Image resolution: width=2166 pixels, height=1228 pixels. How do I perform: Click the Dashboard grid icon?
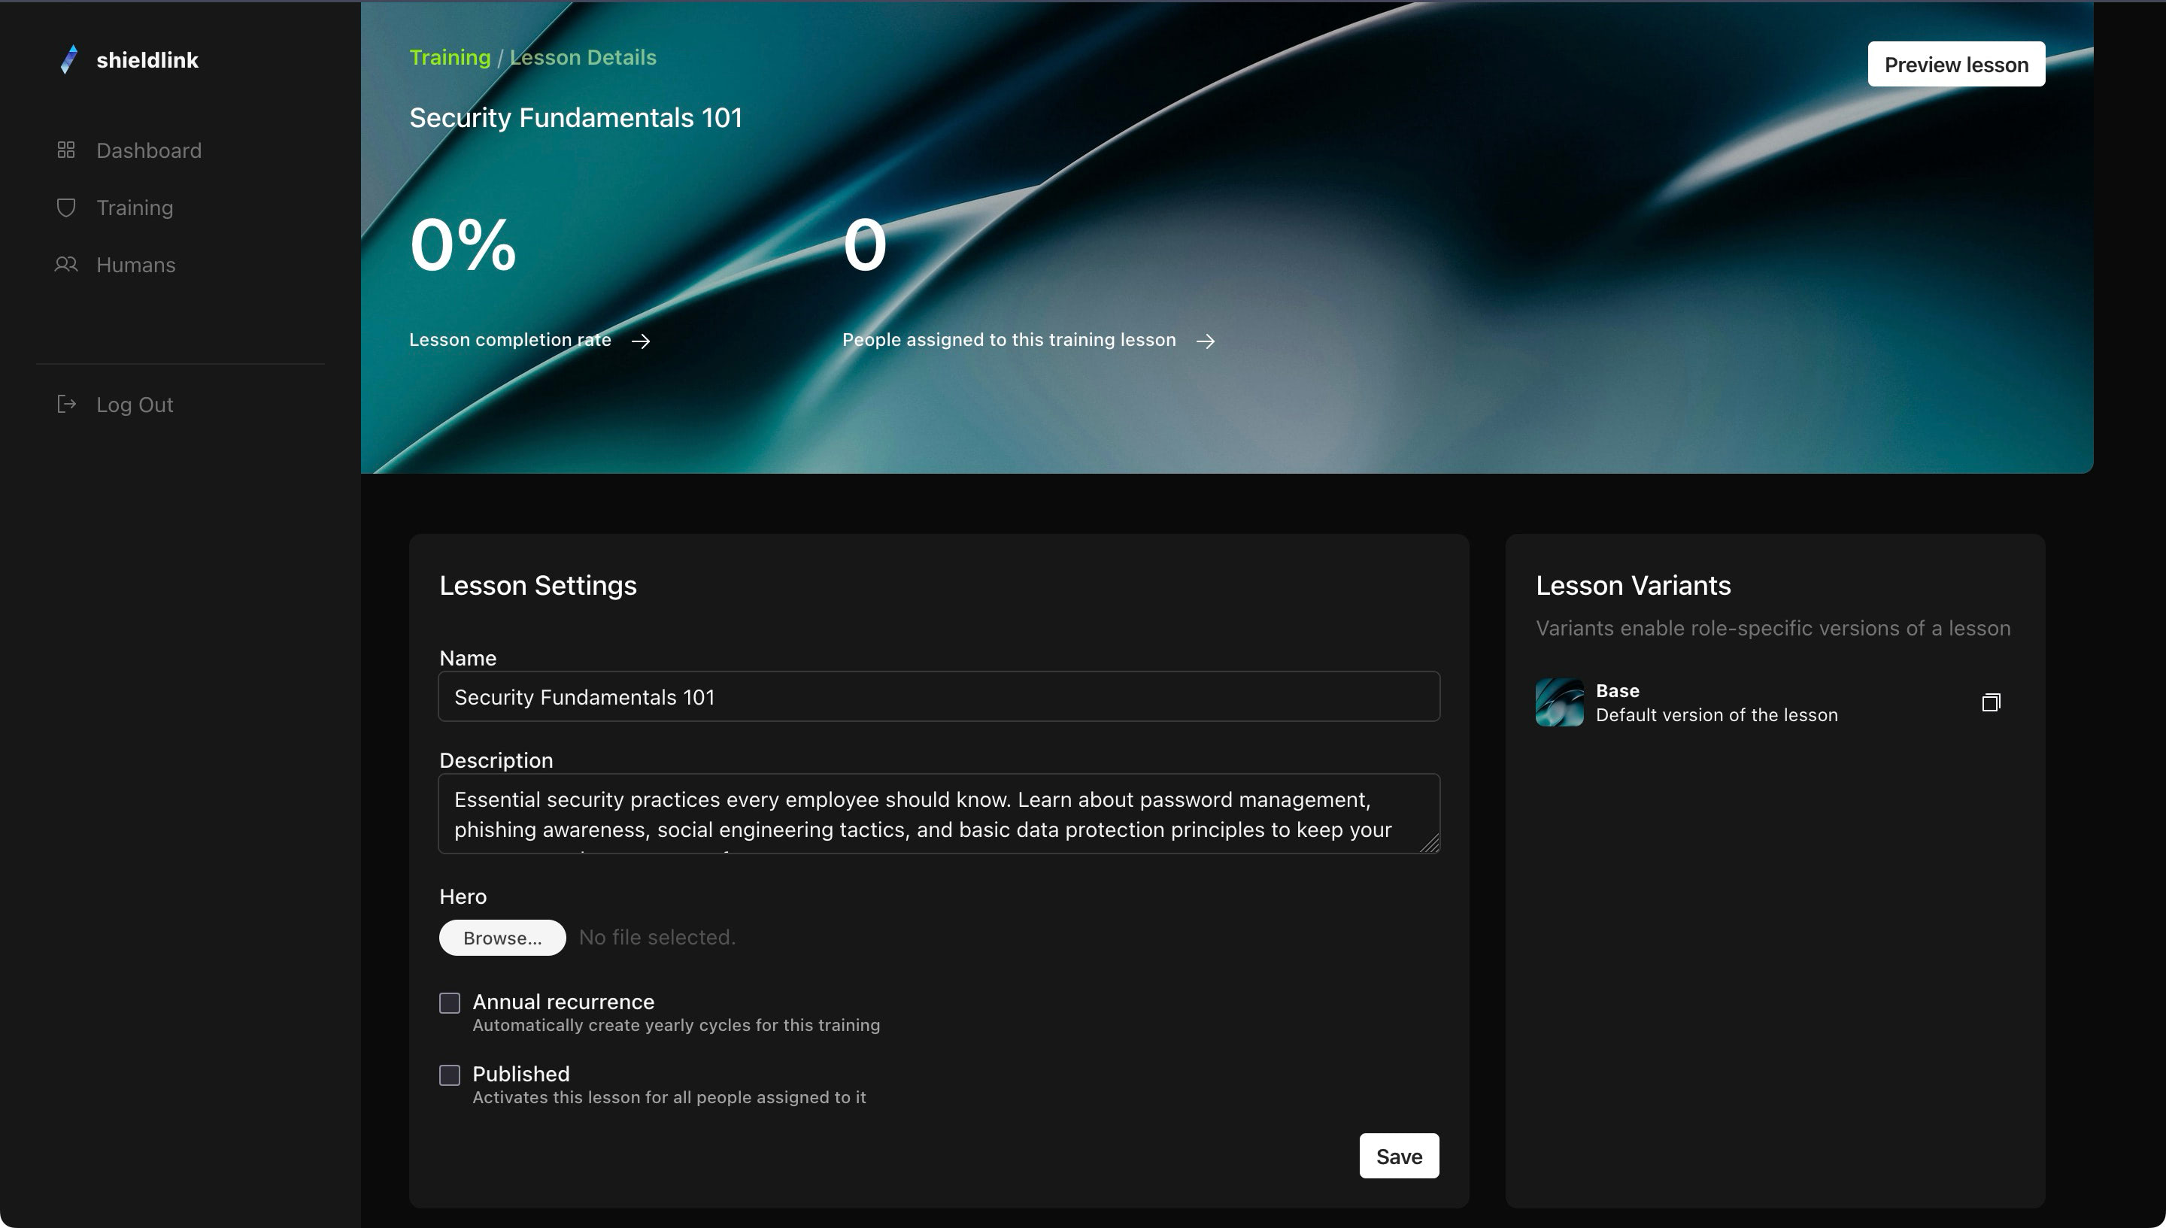[65, 150]
